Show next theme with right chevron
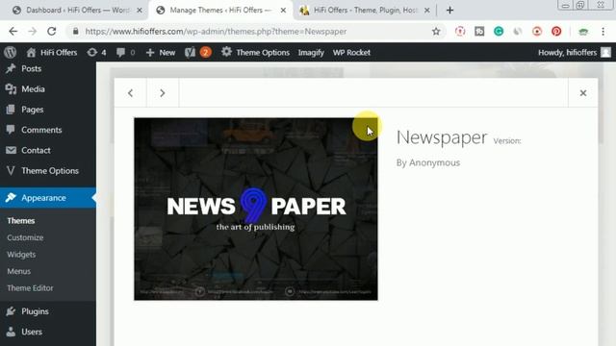 [x=163, y=93]
